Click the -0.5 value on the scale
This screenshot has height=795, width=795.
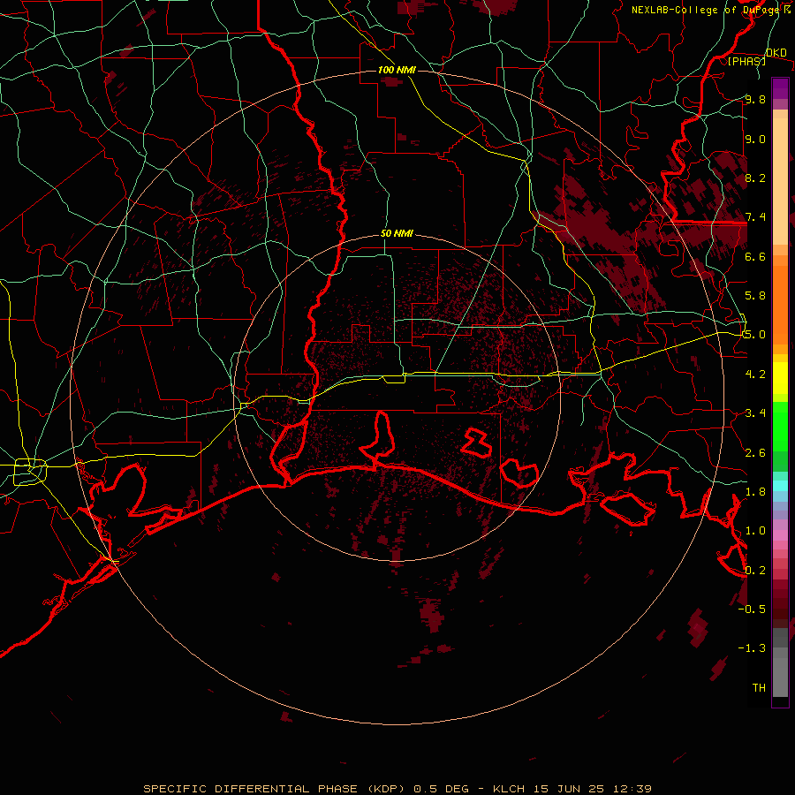(752, 609)
